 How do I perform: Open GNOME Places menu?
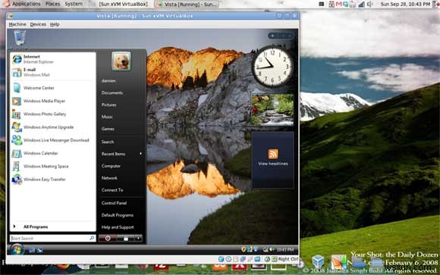click(52, 4)
